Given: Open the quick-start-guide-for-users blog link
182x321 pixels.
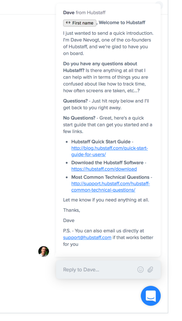Looking at the screenshot, I should 110,151.
